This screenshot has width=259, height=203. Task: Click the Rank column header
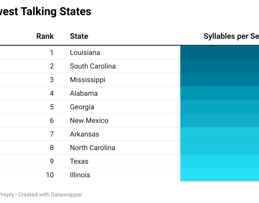pos(45,36)
